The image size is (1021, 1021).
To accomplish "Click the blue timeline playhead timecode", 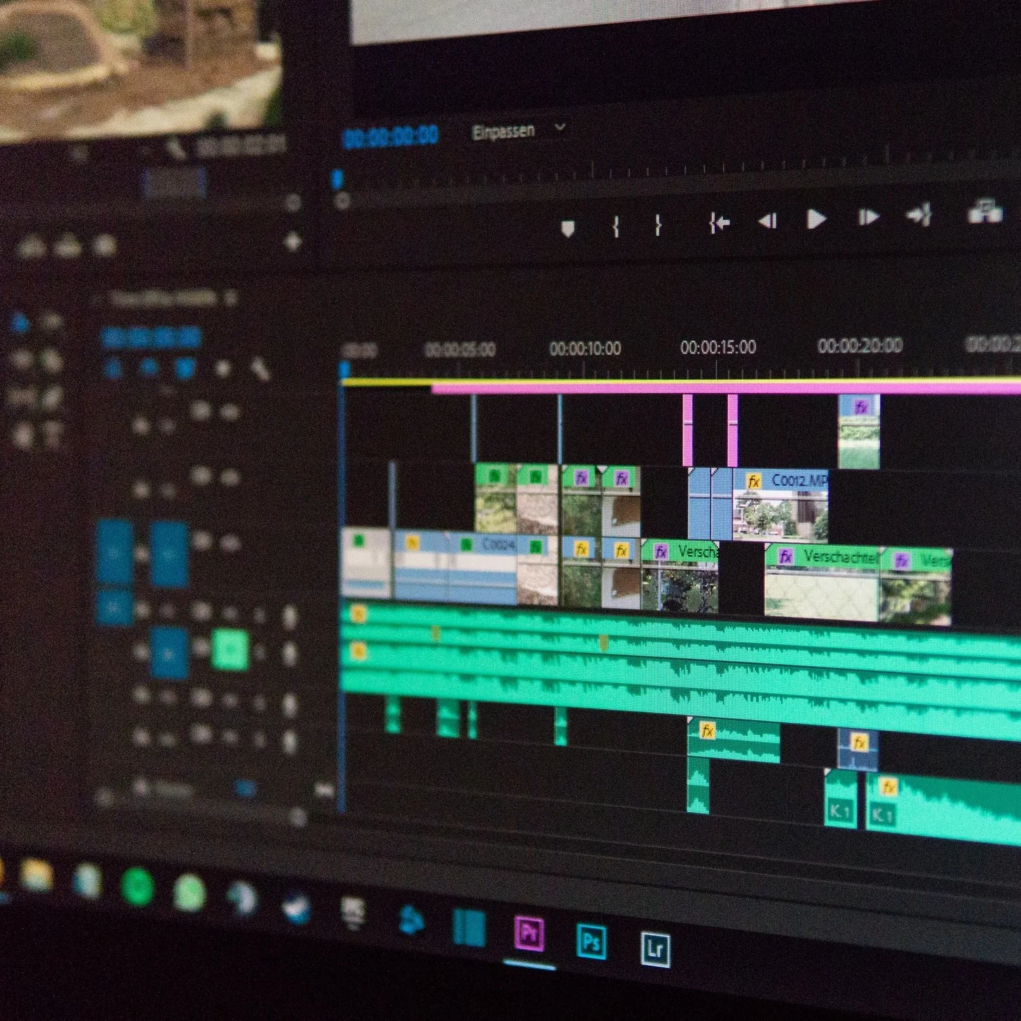I will pos(151,339).
